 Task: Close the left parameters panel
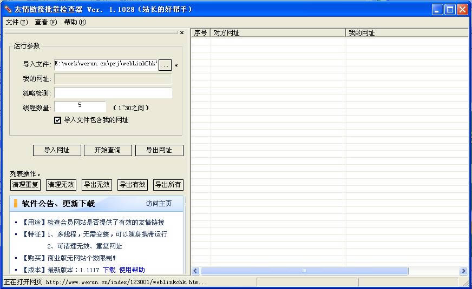[x=182, y=32]
